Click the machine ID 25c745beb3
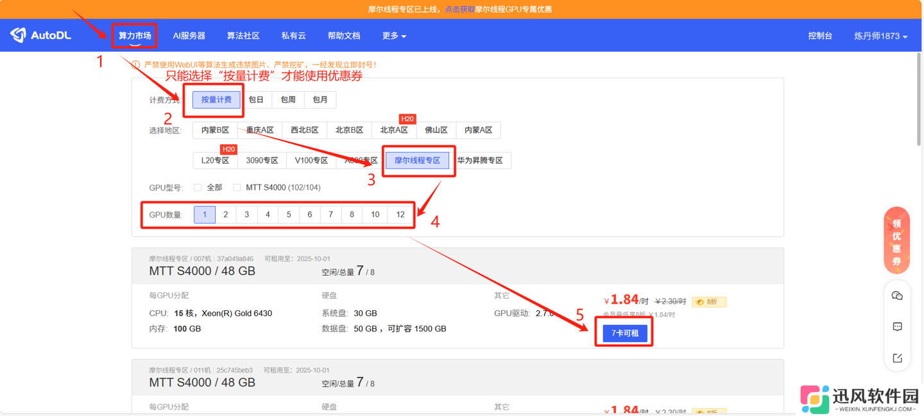This screenshot has height=416, width=924. point(235,370)
